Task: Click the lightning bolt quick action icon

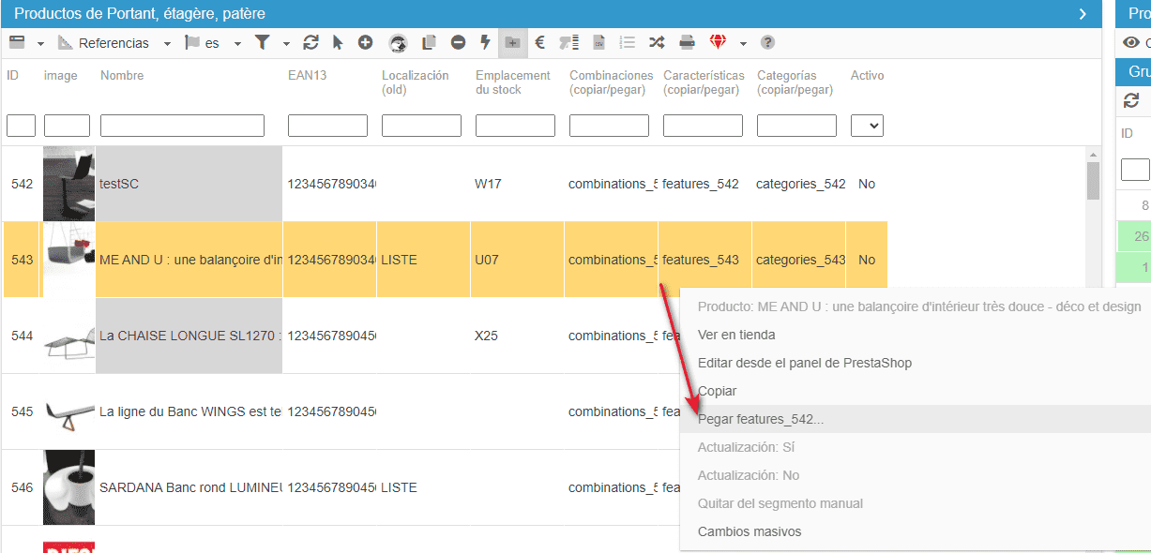Action: 485,42
